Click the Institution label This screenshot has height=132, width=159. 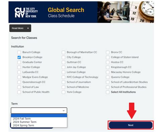17,46
